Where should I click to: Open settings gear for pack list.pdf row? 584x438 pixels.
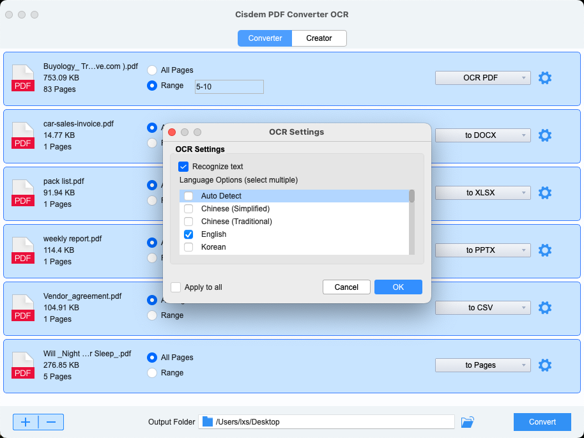pyautogui.click(x=544, y=193)
